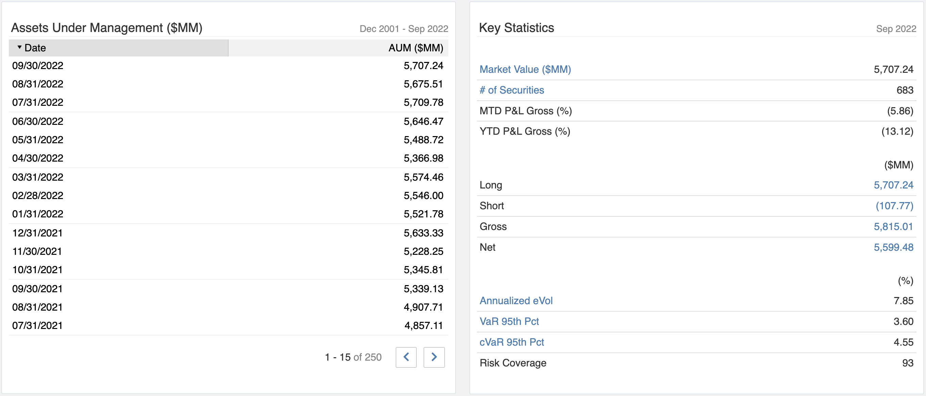Viewport: 926px width, 396px height.
Task: Click the Sep 2022 date label in Key Statistics
Action: (895, 29)
